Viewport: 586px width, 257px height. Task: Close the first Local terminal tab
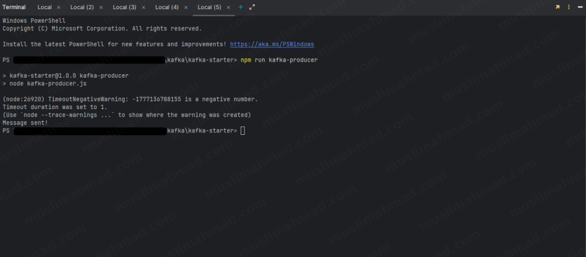pos(59,7)
